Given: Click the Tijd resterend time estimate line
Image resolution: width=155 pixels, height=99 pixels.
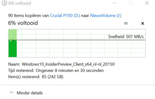Looking at the screenshot, I should (x=56, y=70).
